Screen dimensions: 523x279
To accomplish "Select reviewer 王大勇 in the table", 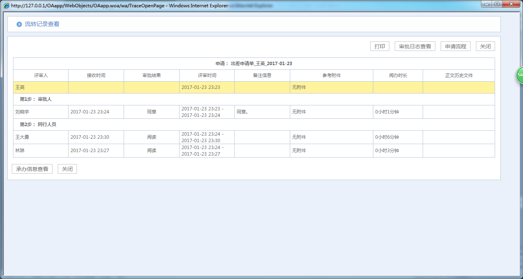I will coord(22,137).
